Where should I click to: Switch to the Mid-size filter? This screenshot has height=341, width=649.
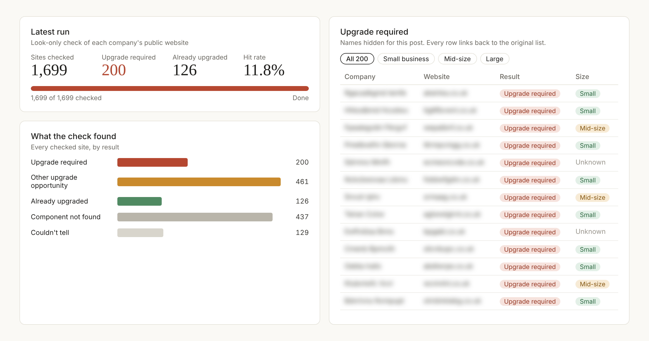tap(457, 59)
